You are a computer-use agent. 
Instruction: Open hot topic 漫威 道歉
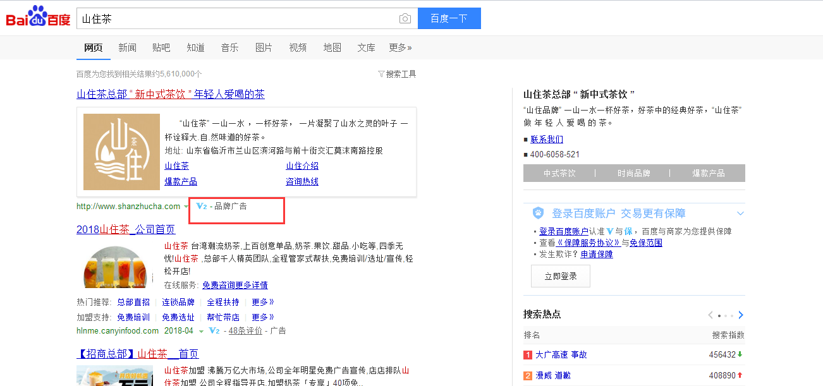[x=552, y=375]
